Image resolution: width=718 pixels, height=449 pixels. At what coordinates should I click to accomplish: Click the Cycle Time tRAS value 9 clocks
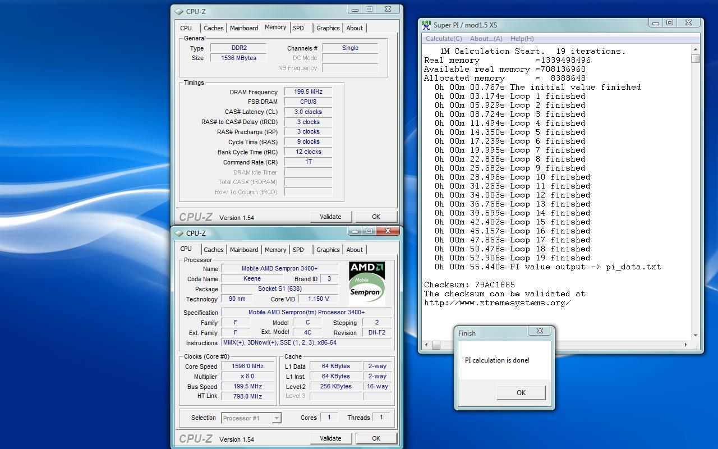tap(308, 141)
